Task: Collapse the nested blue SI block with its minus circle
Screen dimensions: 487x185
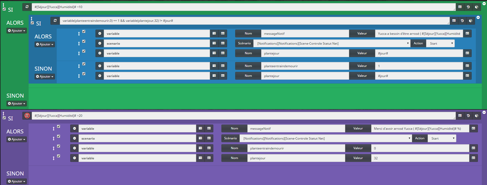Action: coord(478,17)
